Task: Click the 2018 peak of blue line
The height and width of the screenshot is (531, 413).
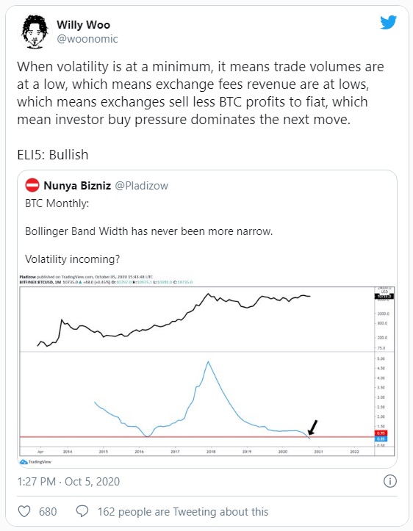Action: click(209, 362)
